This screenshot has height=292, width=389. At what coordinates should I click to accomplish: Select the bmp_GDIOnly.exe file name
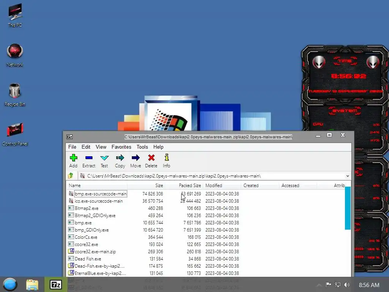tap(92, 230)
